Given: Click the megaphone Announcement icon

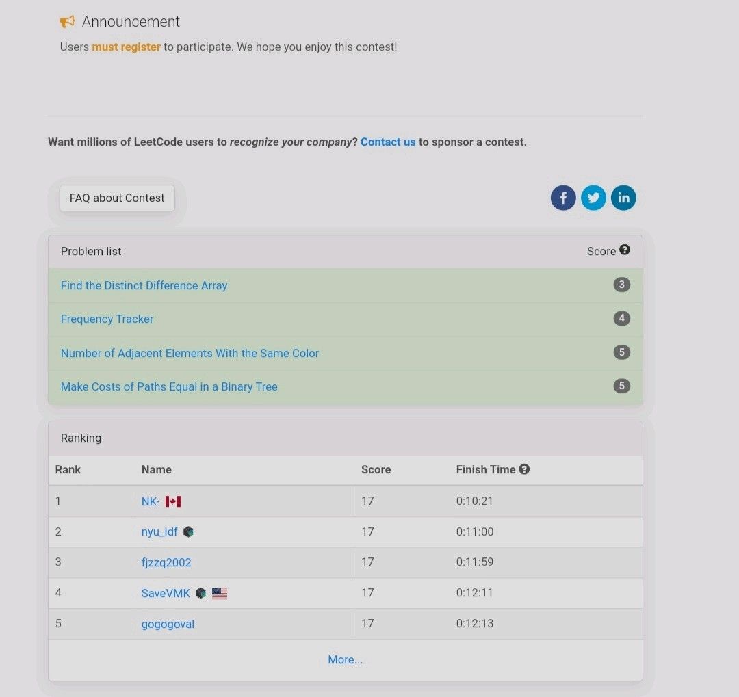Looking at the screenshot, I should coord(67,22).
